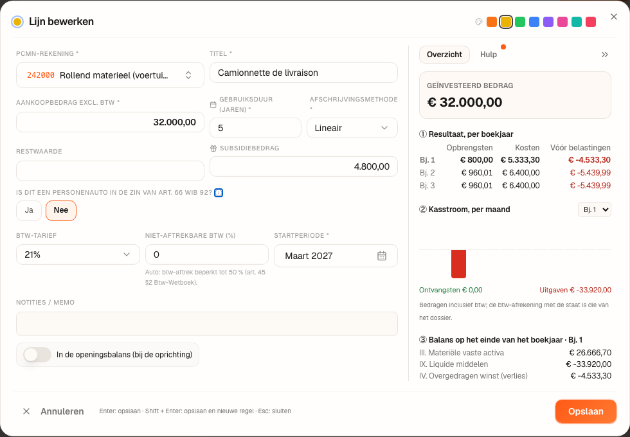Viewport: 630px width, 437px height.
Task: Click the Gebruiksduur jaren field
Action: pos(256,128)
